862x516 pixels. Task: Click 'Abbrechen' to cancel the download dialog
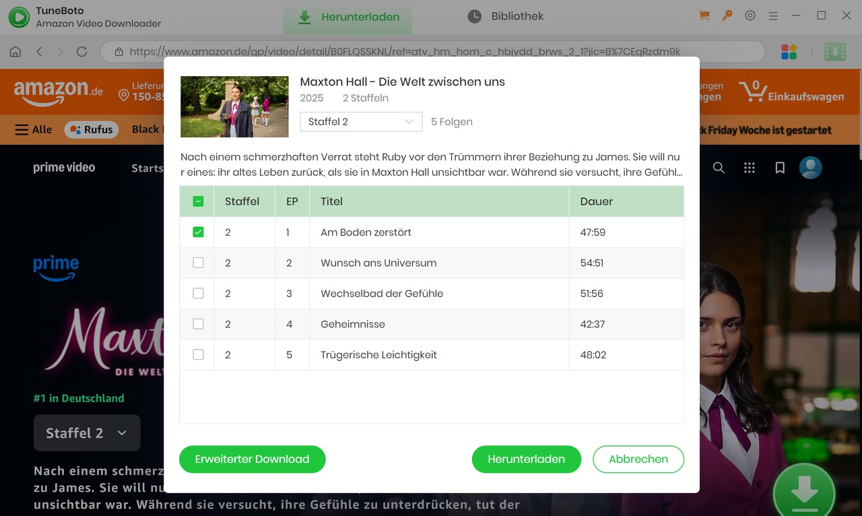point(638,459)
